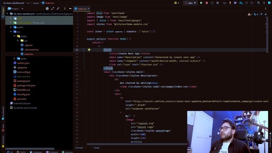
Task: Click Expand All in the Project panel
Action: pos(53,8)
